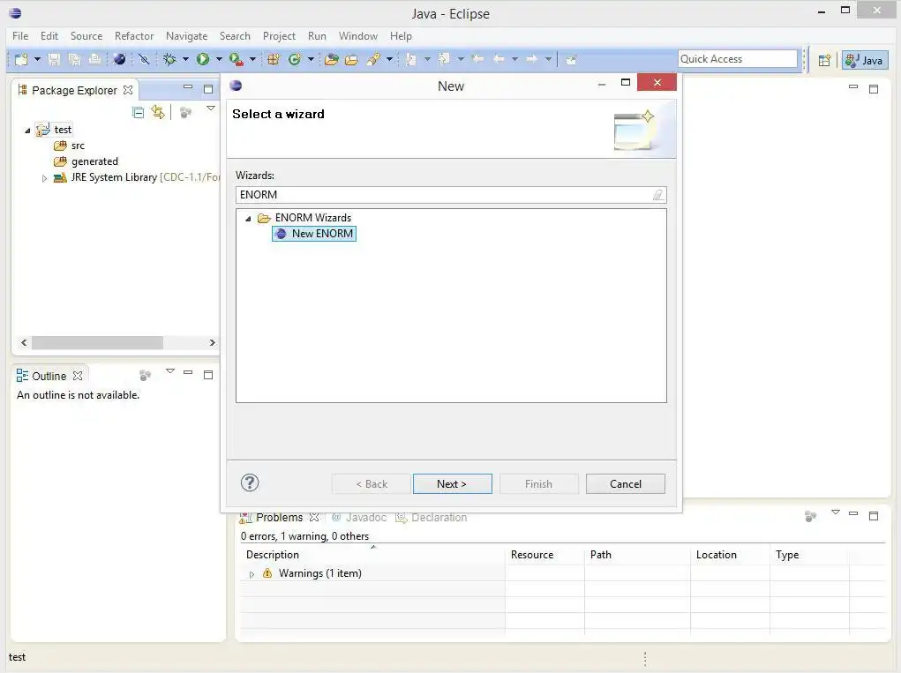Clear the Wizards filter text
The height and width of the screenshot is (673, 901).
658,195
